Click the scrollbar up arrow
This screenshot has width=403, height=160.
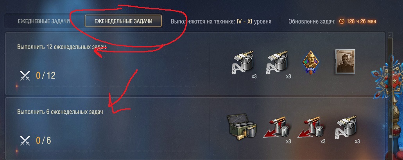[x=390, y=35]
